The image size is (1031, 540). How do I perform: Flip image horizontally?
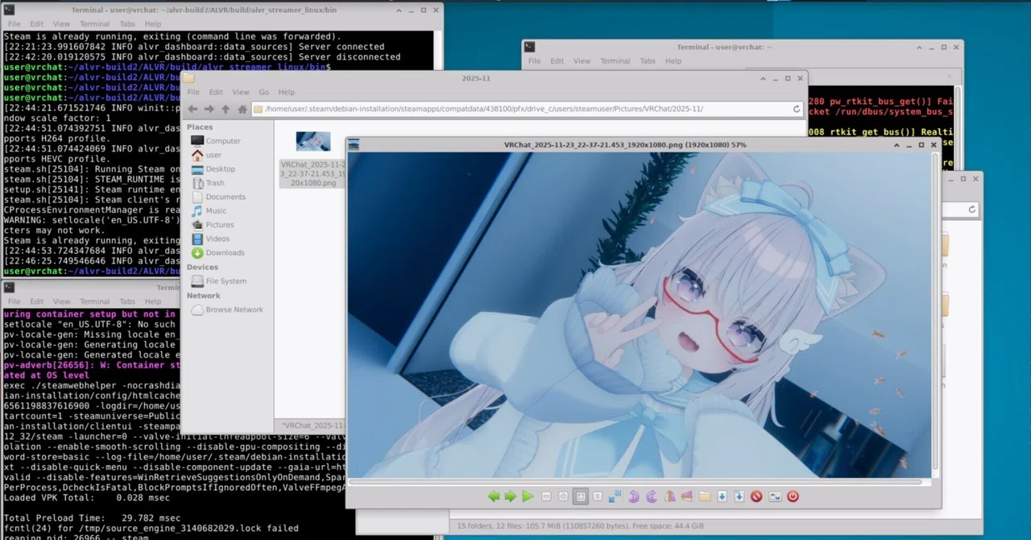point(670,496)
